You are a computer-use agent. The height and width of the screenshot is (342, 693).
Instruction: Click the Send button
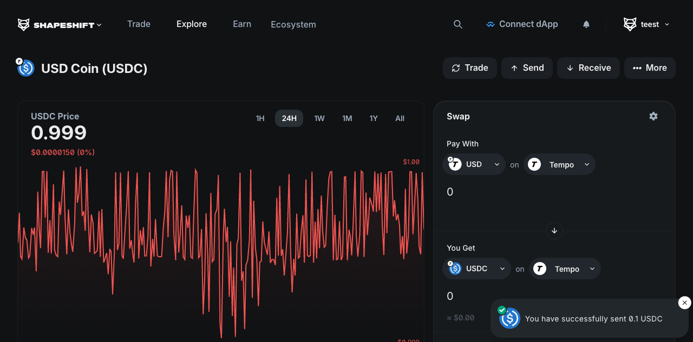click(527, 68)
